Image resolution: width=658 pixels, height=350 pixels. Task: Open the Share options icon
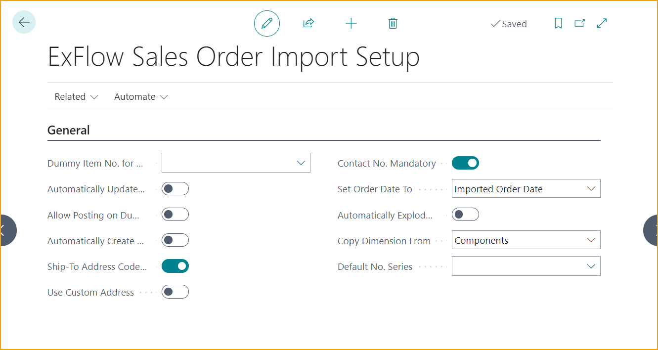point(308,23)
